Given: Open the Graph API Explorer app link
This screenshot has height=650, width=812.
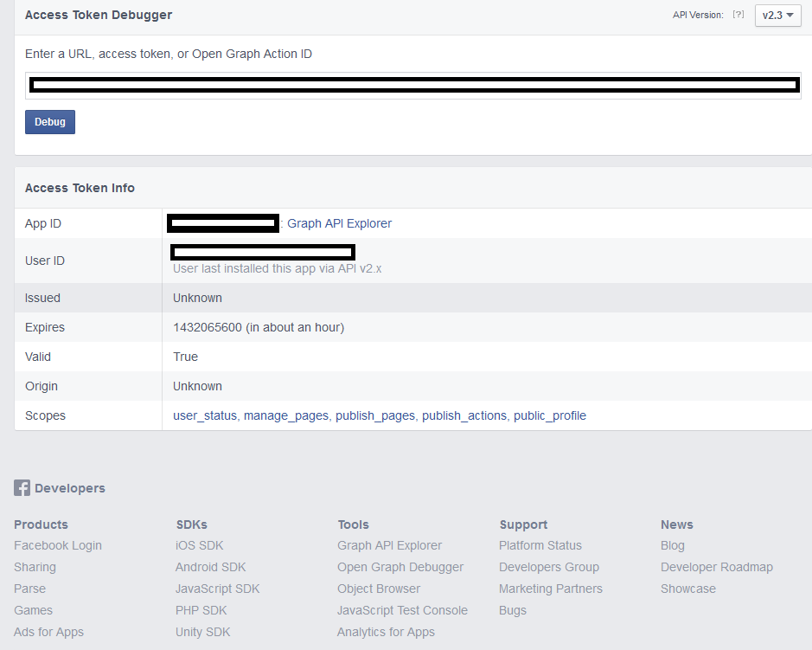Looking at the screenshot, I should pos(339,223).
